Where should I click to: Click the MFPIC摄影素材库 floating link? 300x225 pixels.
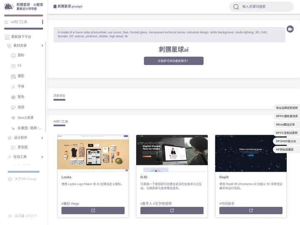pos(287,116)
